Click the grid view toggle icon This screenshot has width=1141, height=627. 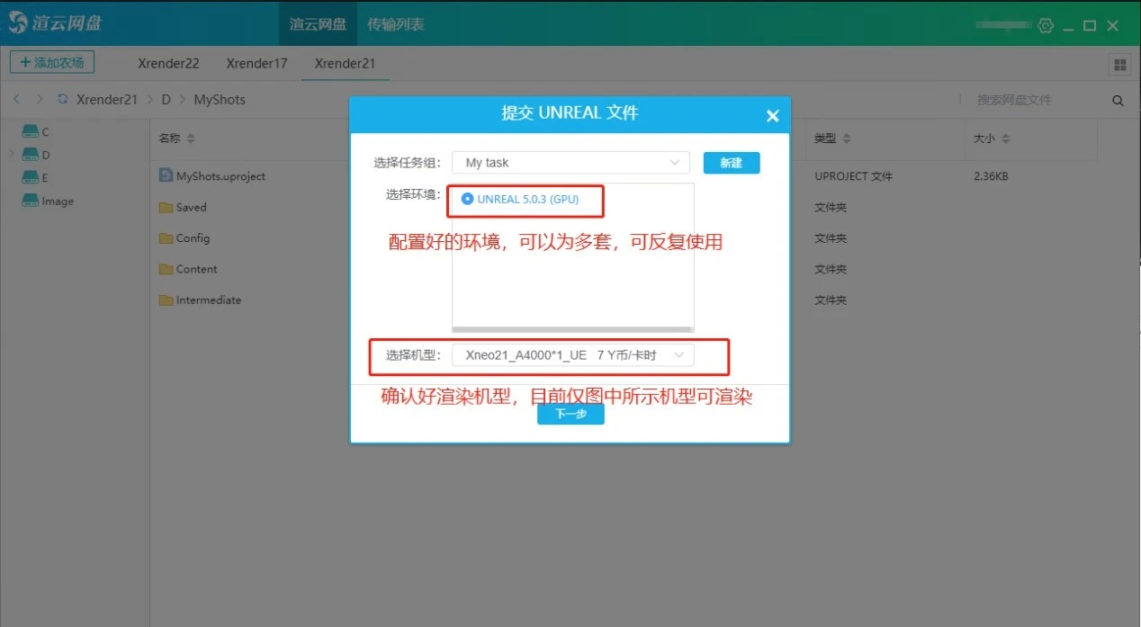point(1120,65)
